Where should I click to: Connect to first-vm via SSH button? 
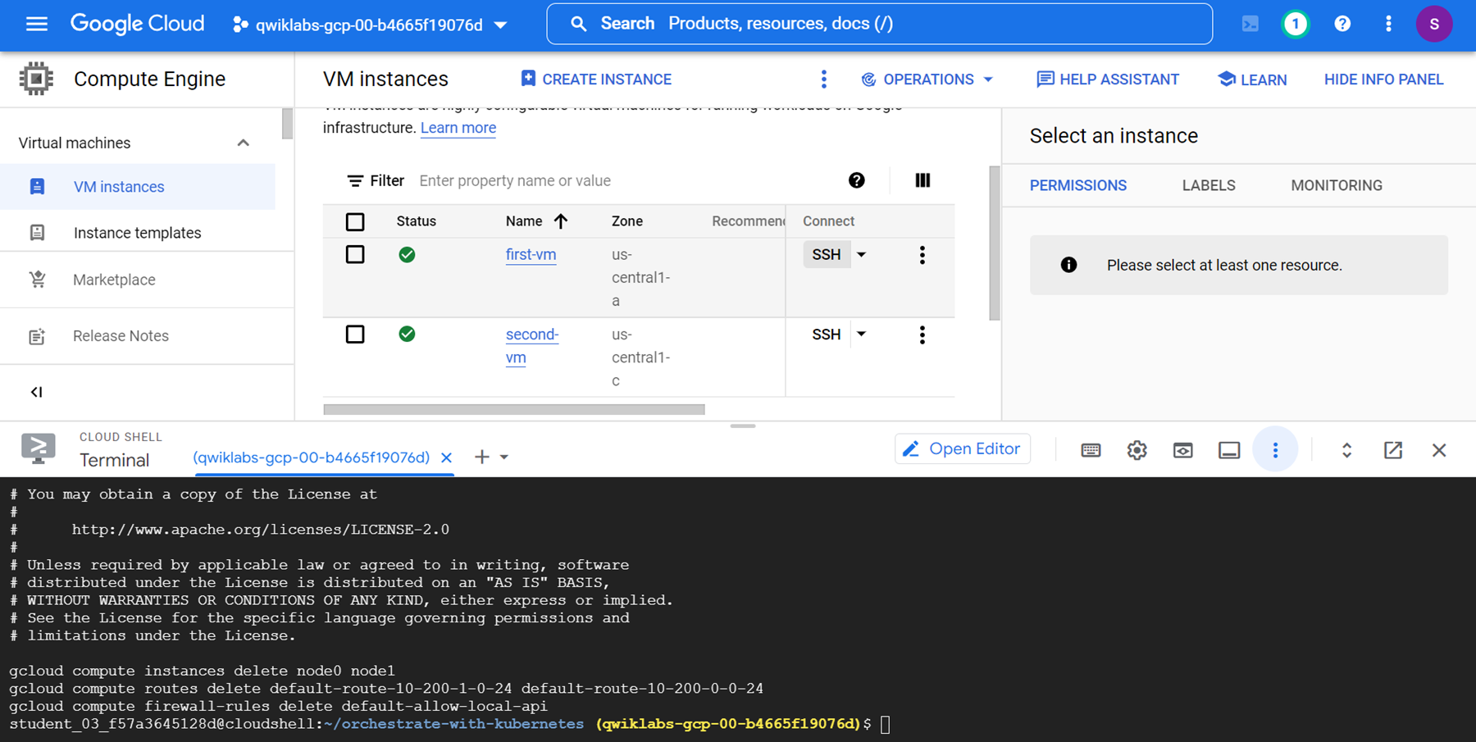[x=827, y=255]
